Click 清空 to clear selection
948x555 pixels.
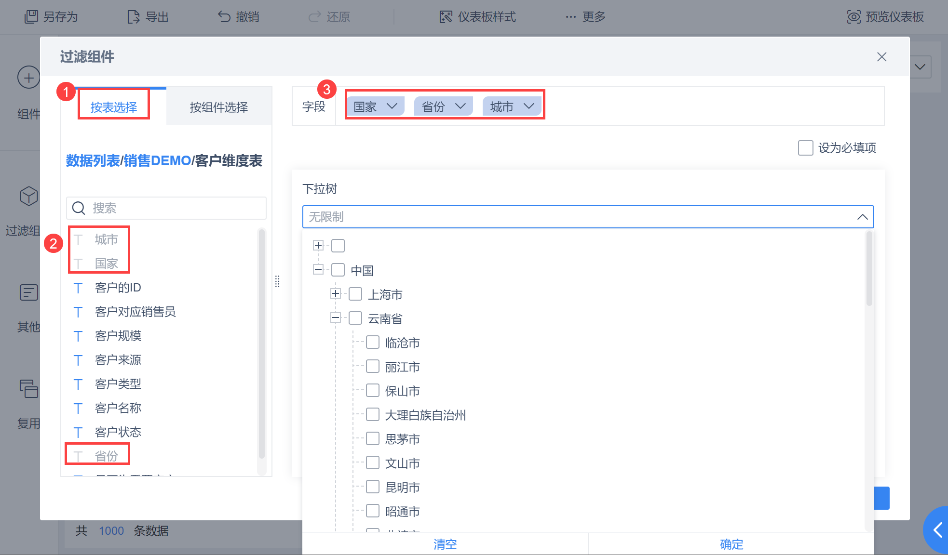(x=445, y=544)
